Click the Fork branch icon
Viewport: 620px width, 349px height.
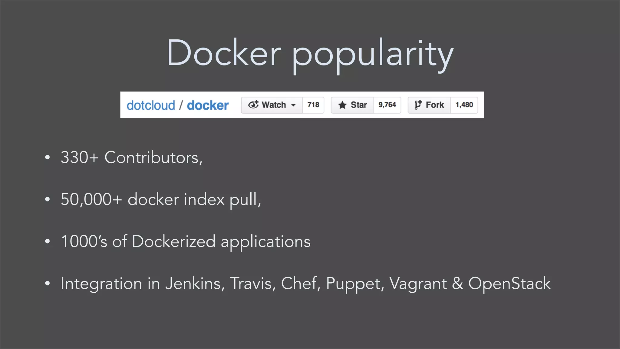(418, 105)
